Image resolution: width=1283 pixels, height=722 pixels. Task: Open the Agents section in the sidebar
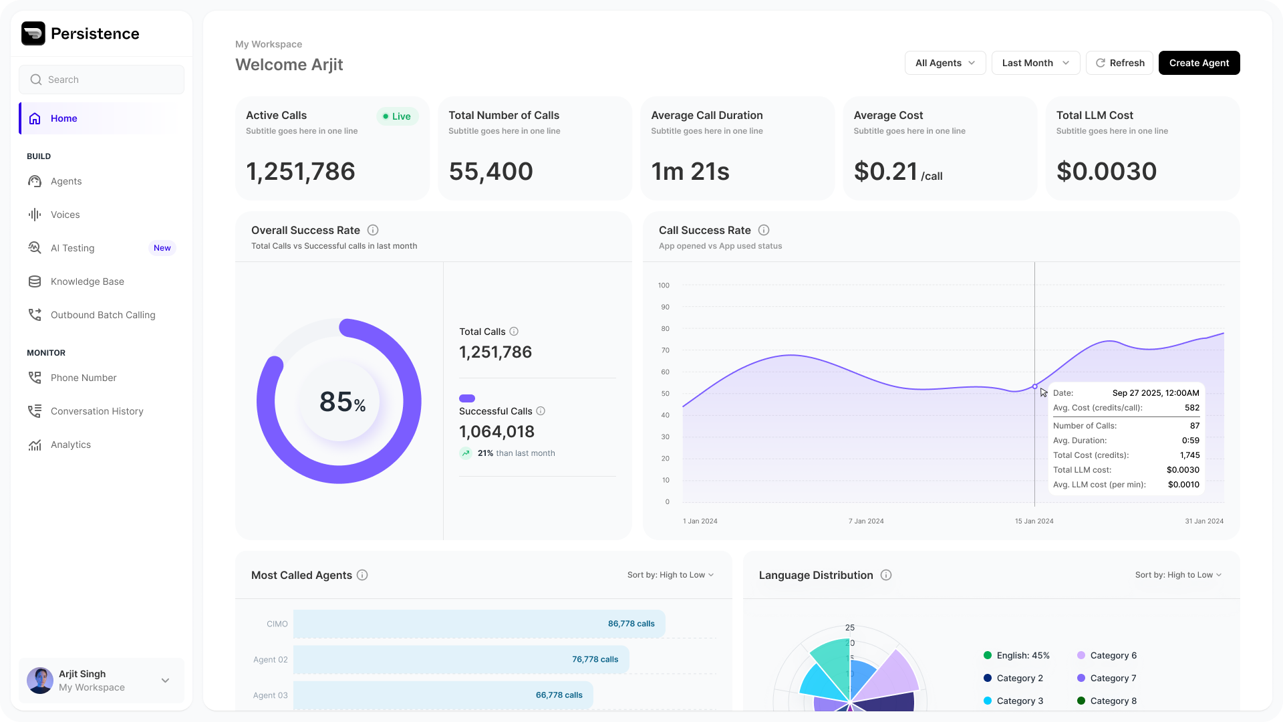pos(65,181)
